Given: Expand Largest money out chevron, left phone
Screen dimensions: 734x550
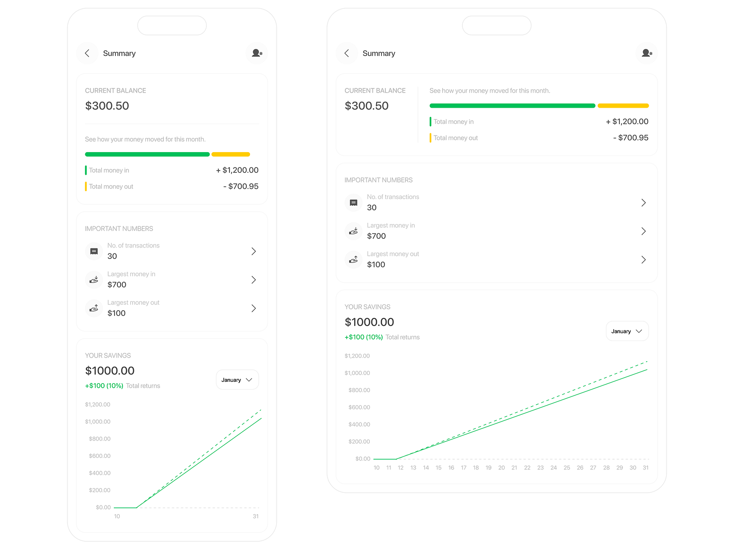Looking at the screenshot, I should point(254,308).
